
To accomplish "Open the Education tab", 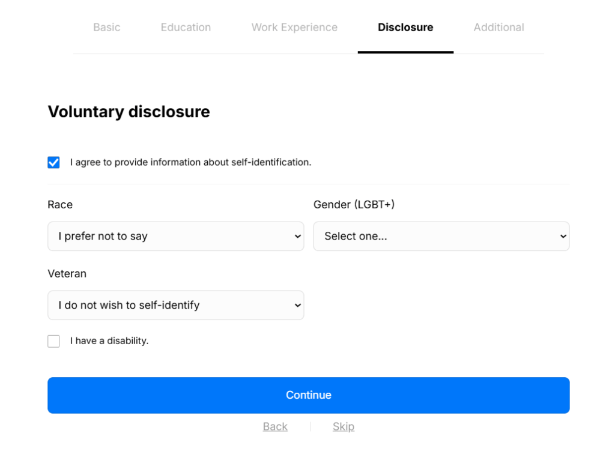I will 186,27.
